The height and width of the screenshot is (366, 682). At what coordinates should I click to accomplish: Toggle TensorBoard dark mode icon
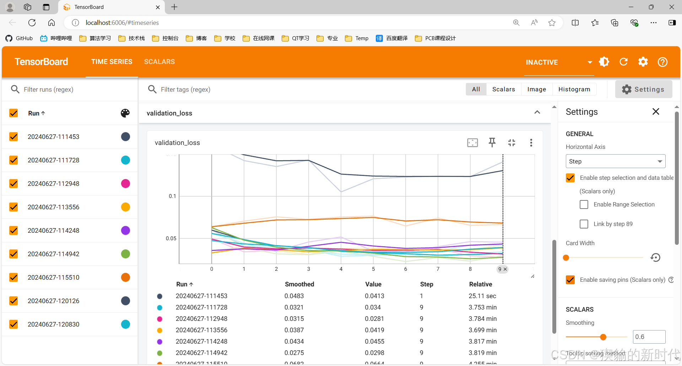pyautogui.click(x=604, y=62)
